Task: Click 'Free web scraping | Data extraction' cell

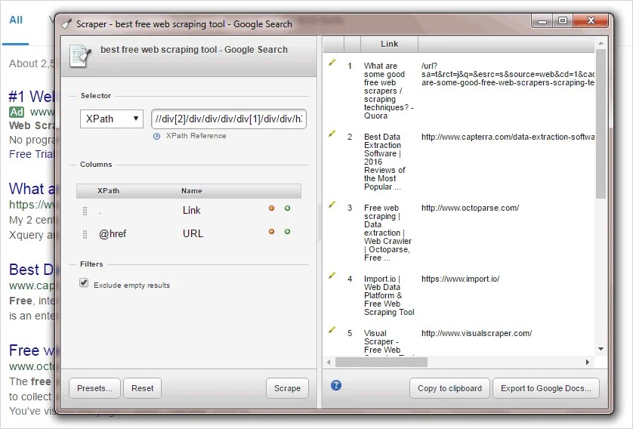Action: point(388,233)
